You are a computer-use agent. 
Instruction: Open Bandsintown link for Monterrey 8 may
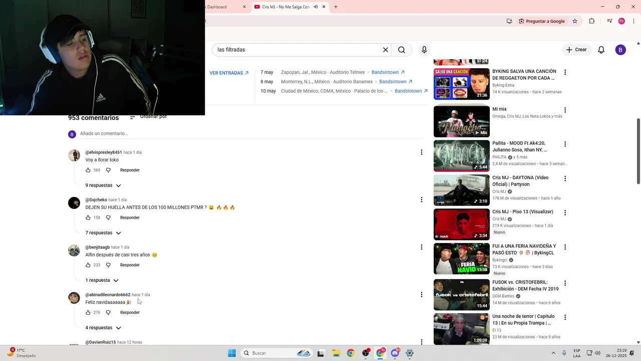pyautogui.click(x=396, y=82)
